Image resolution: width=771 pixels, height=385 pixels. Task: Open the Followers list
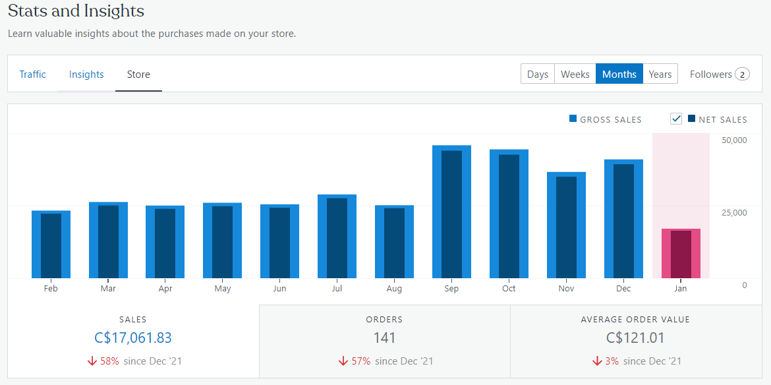(720, 74)
